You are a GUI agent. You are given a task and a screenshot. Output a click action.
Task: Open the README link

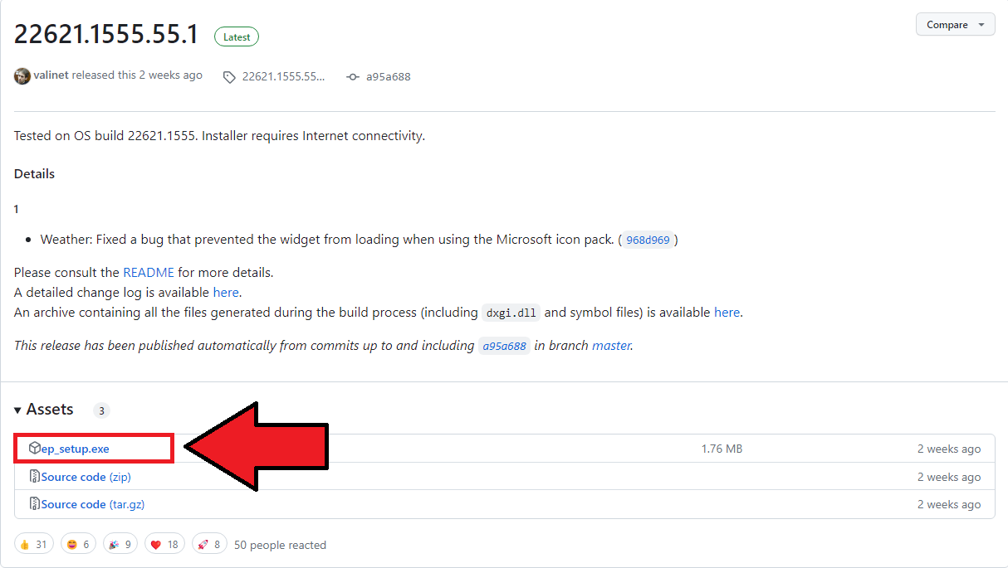pyautogui.click(x=149, y=272)
